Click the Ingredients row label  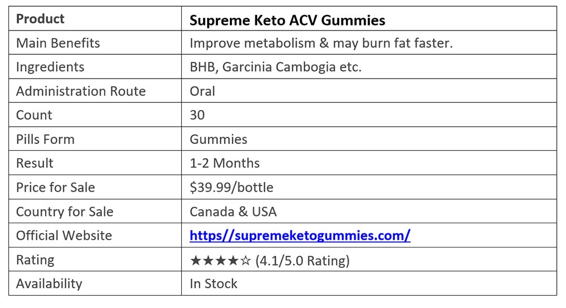tap(50, 67)
